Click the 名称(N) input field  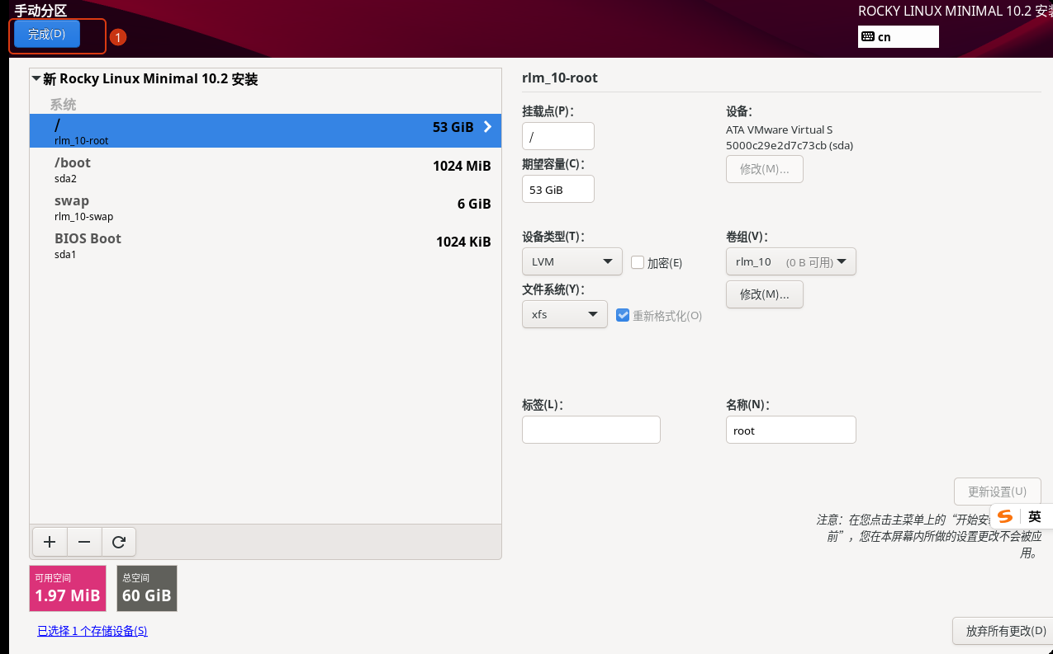791,430
